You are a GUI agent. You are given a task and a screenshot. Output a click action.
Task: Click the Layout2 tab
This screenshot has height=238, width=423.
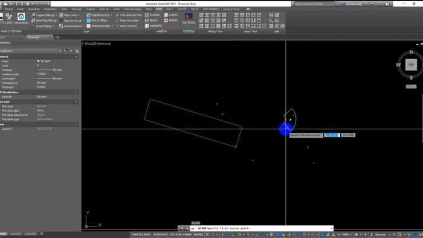(30, 234)
